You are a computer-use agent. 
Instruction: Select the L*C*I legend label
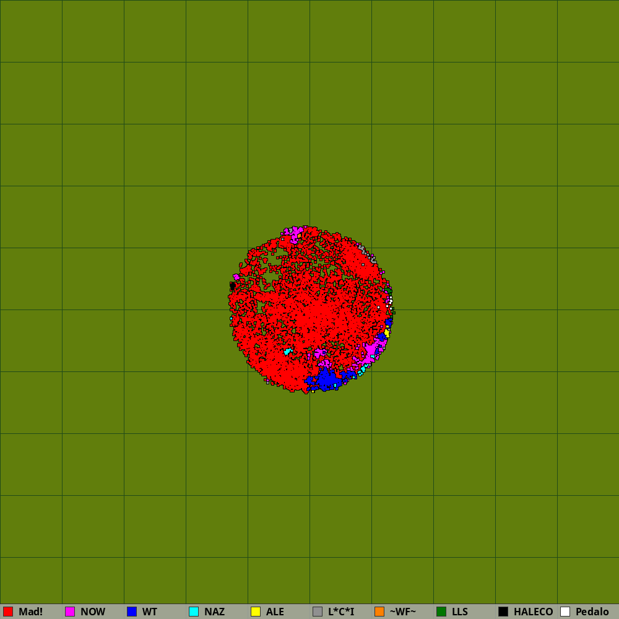341,612
